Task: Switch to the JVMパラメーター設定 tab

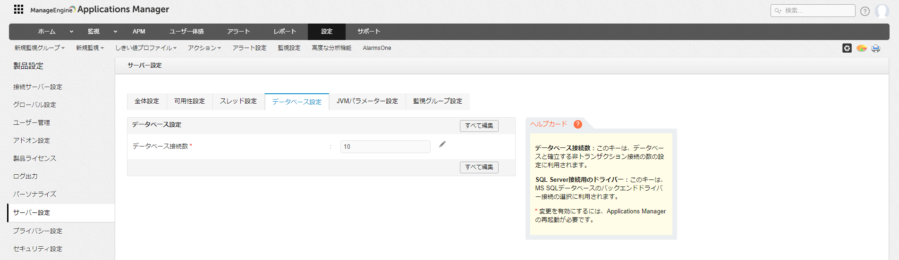Action: click(367, 101)
